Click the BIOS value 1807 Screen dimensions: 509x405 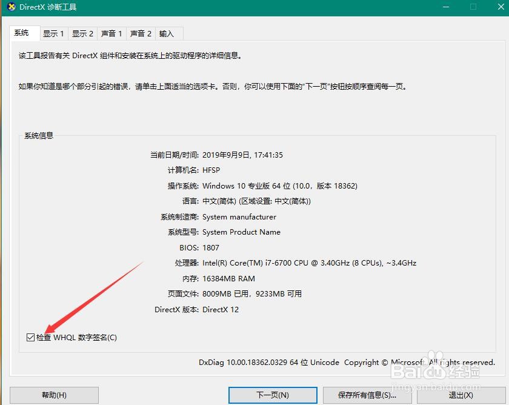click(x=211, y=248)
